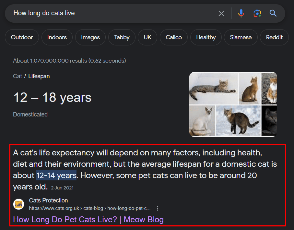Open Google Lens camera search
The image size is (294, 230).
pyautogui.click(x=257, y=13)
